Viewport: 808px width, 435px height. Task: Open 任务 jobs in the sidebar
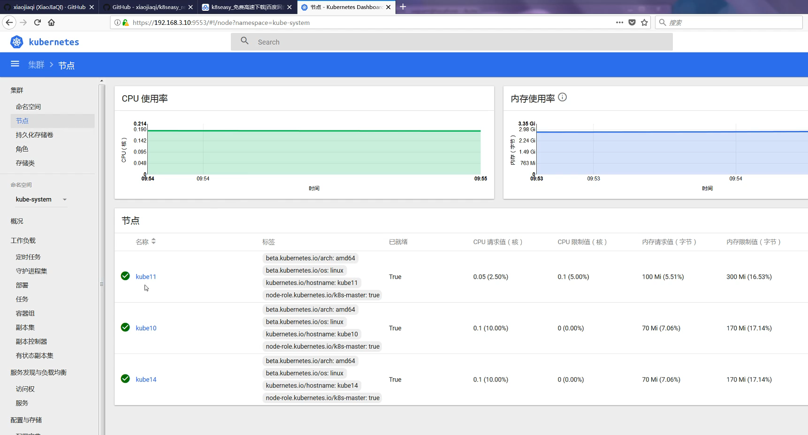click(x=22, y=299)
